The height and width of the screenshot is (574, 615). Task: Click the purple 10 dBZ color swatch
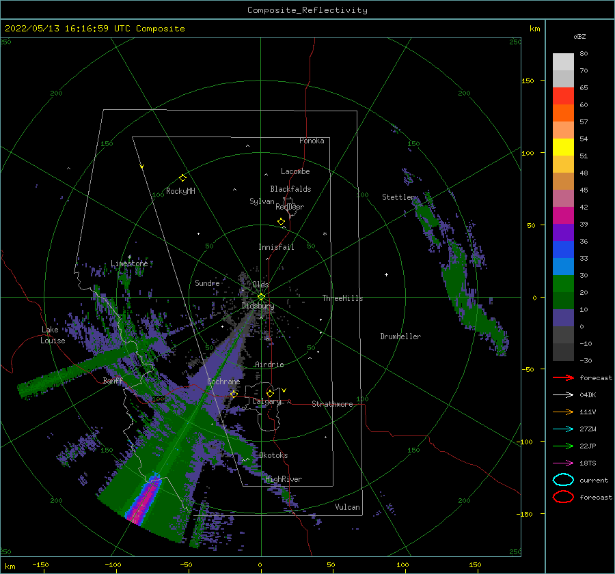coord(563,317)
